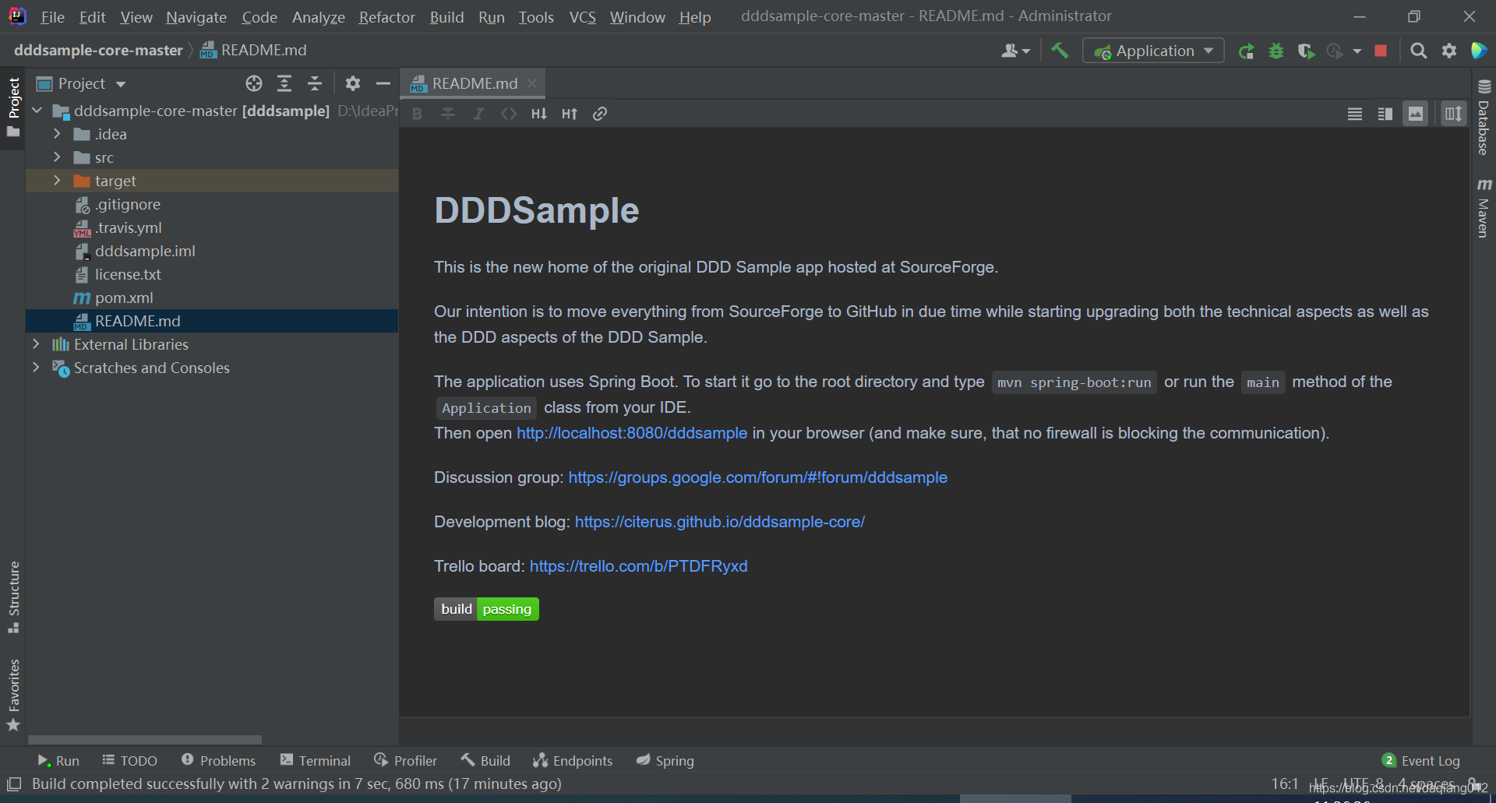Expand the target folder

point(57,181)
